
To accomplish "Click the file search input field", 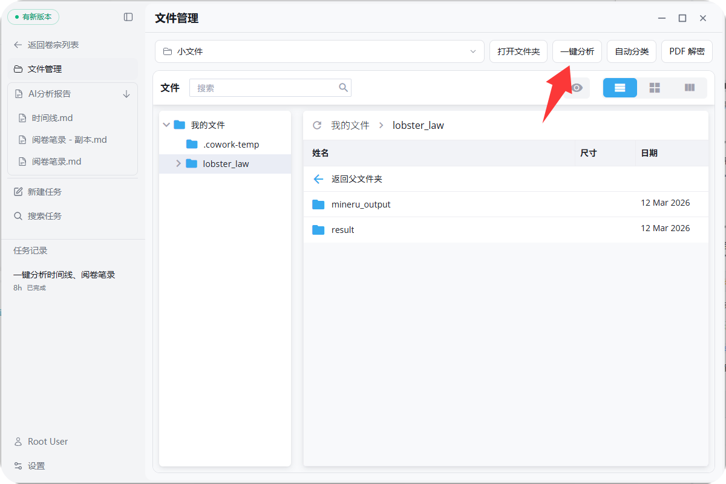I will pyautogui.click(x=263, y=88).
